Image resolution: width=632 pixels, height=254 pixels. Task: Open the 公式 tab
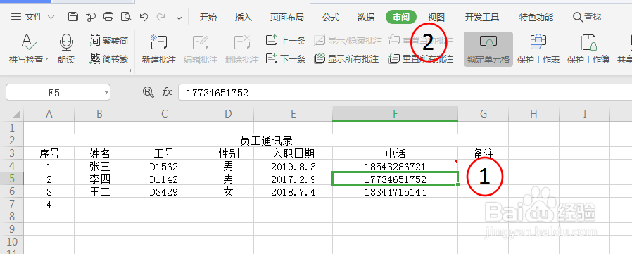[x=331, y=18]
